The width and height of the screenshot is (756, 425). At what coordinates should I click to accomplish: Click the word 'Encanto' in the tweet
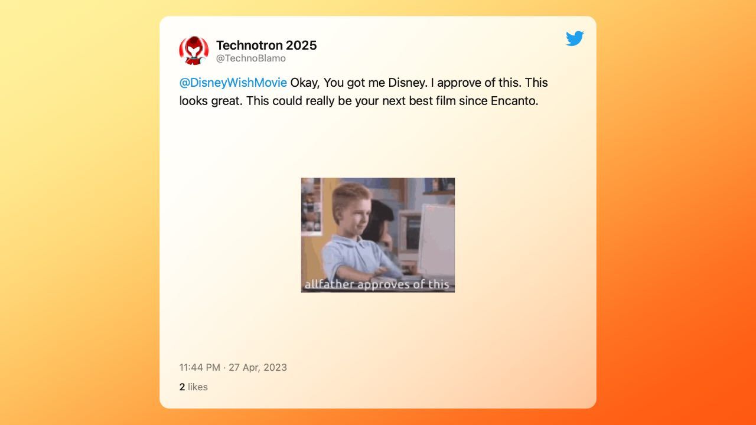pos(513,101)
